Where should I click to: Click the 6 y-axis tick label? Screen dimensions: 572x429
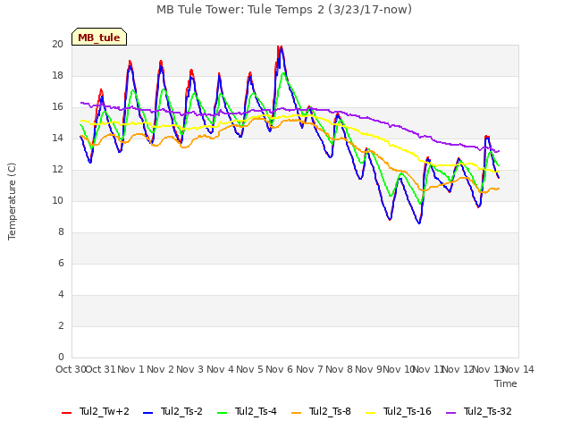pyautogui.click(x=61, y=264)
